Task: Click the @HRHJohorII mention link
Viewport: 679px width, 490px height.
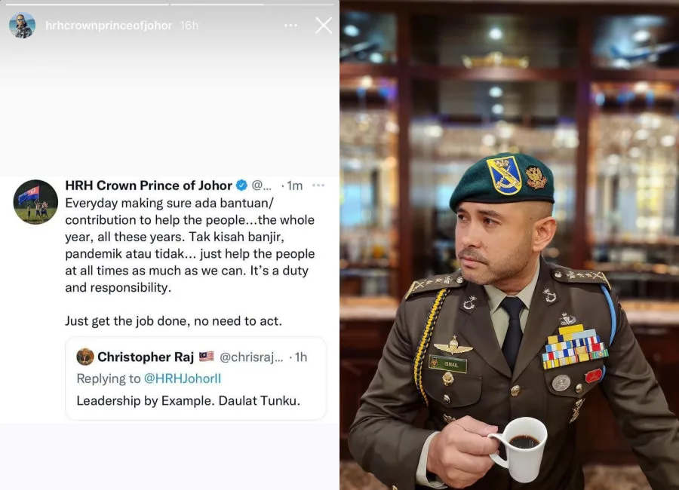Action: (183, 378)
